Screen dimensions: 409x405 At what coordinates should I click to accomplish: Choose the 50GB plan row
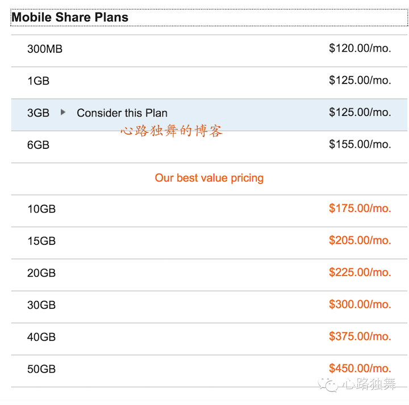[x=209, y=371]
